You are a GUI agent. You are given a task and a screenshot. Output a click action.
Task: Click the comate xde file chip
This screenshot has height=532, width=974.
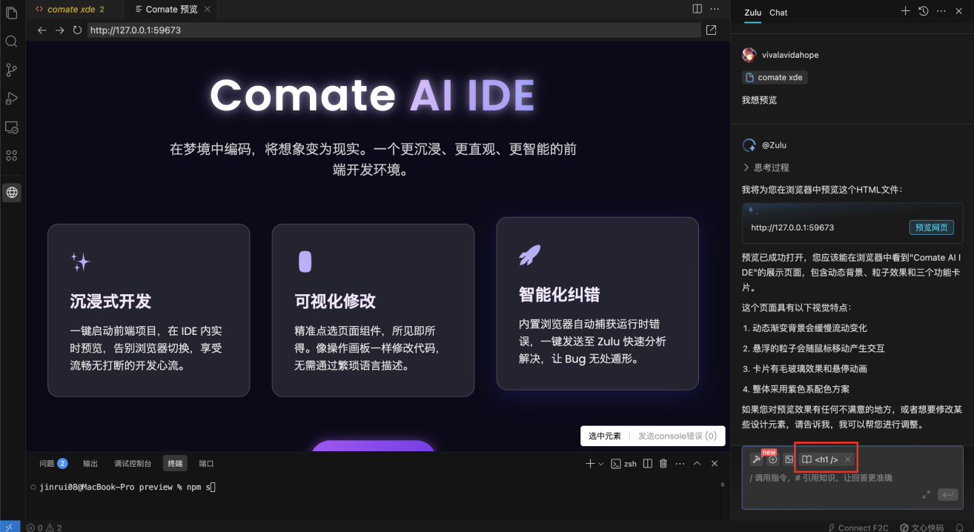pos(775,77)
